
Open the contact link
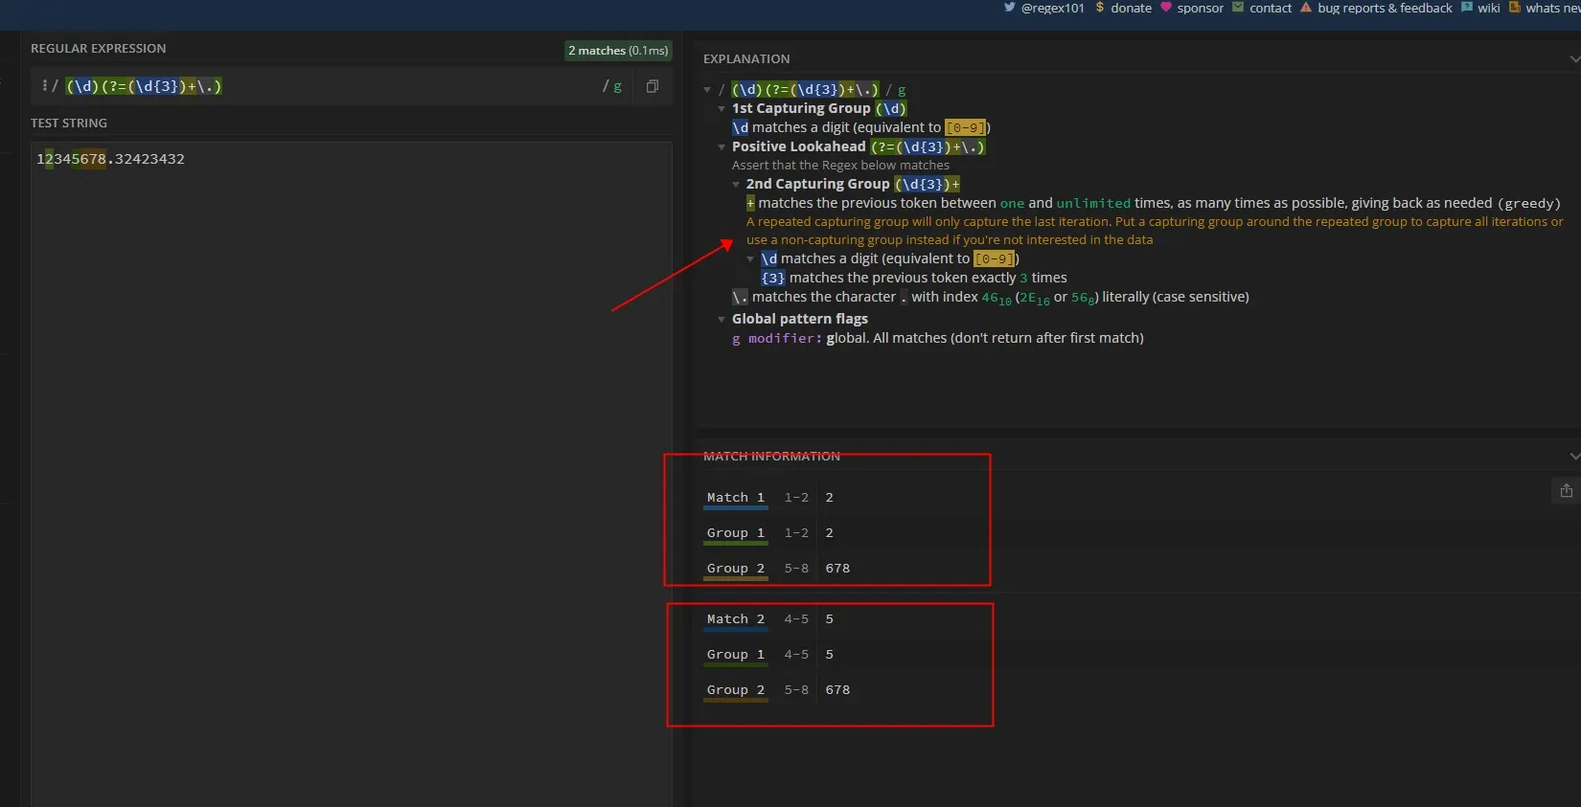click(1271, 8)
